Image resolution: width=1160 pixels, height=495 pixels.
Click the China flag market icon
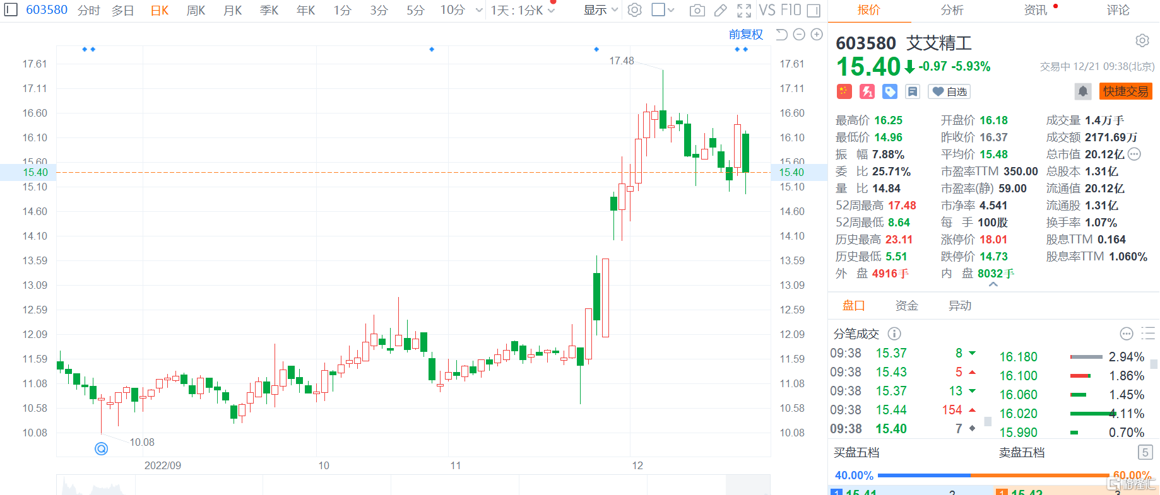point(844,91)
